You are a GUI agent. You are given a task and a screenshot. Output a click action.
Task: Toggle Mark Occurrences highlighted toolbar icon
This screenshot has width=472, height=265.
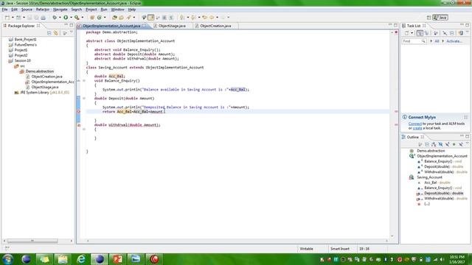pyautogui.click(x=150, y=18)
